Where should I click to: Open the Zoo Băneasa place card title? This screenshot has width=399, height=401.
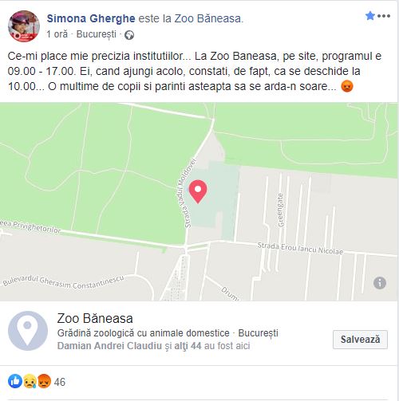point(95,318)
